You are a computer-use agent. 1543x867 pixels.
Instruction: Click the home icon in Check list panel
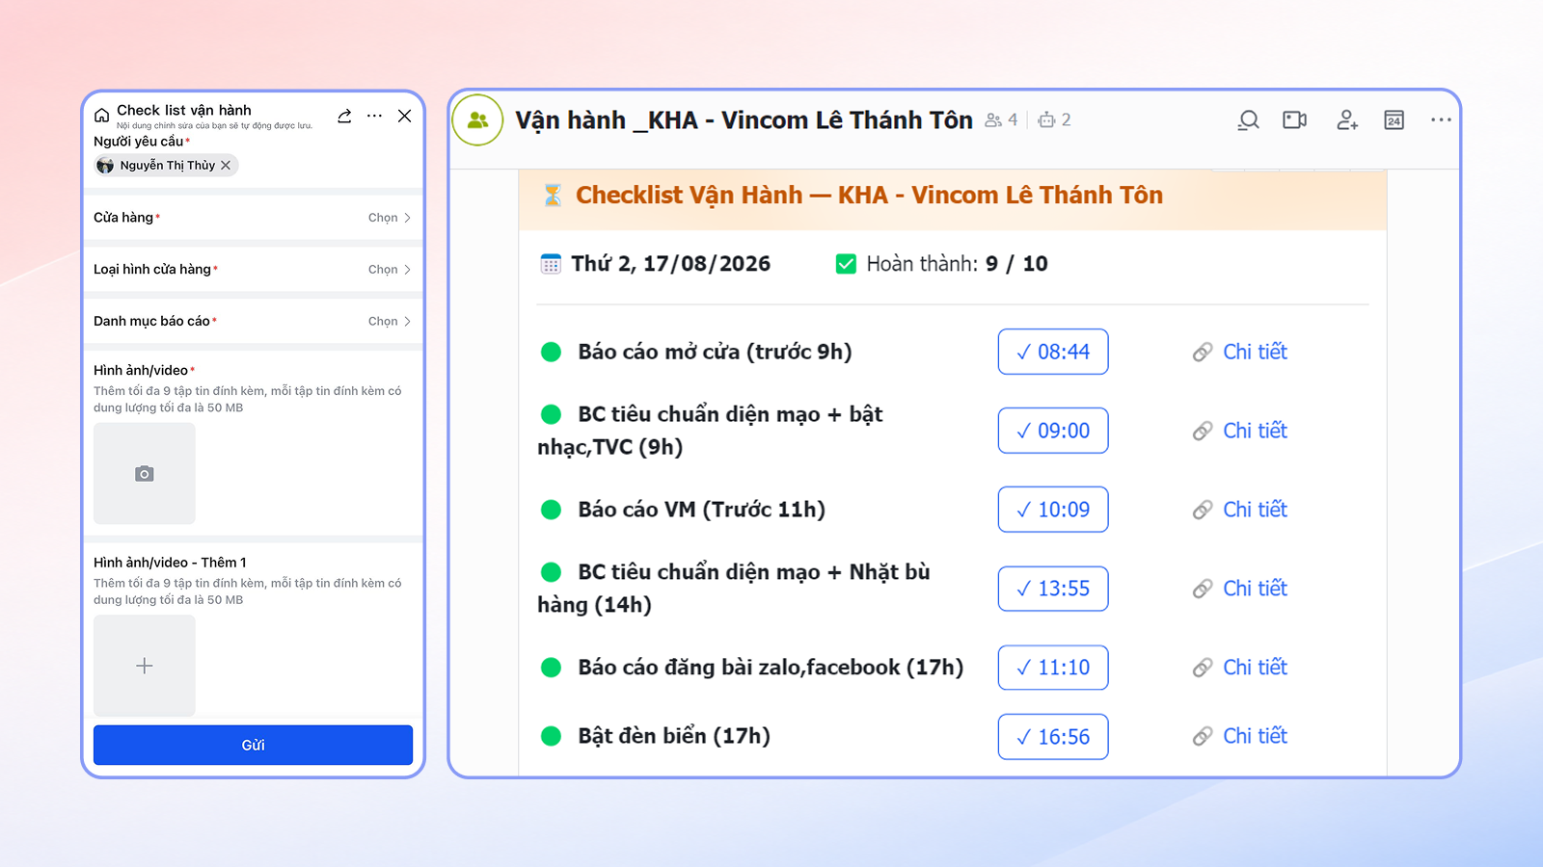point(102,116)
